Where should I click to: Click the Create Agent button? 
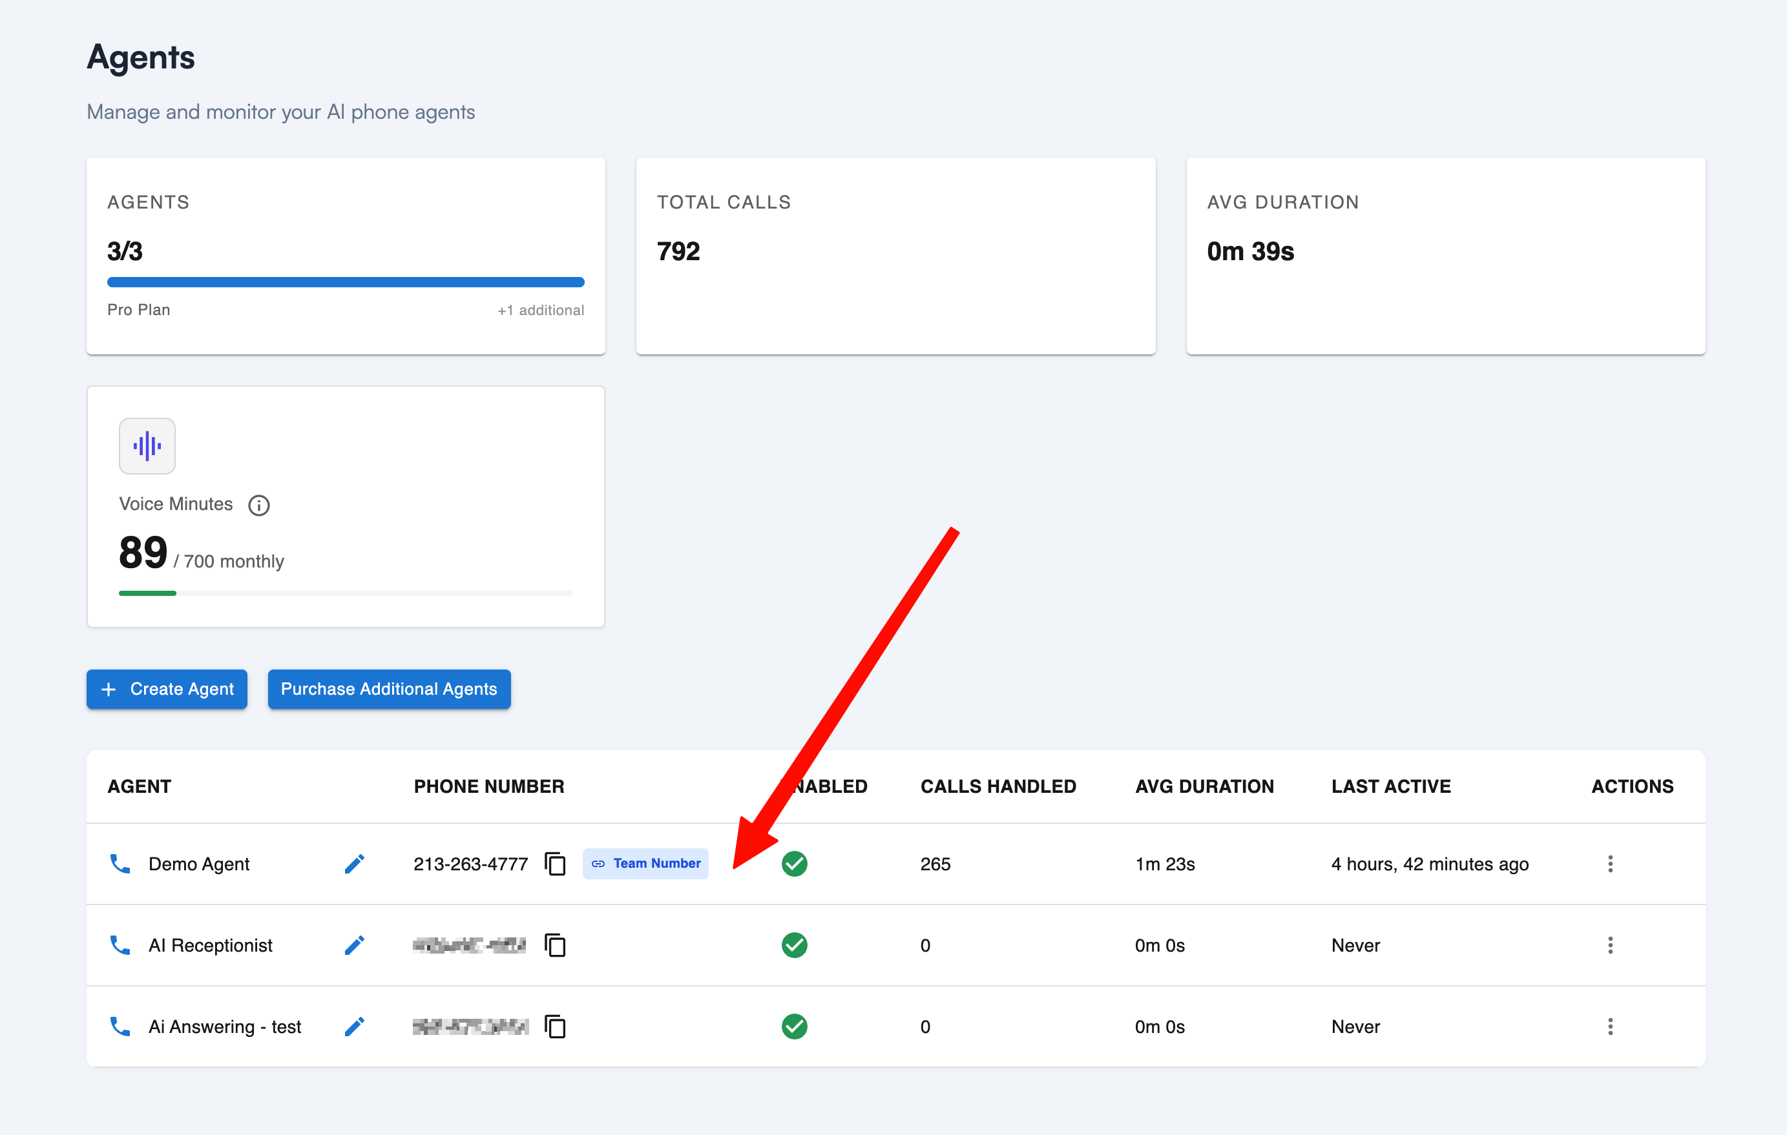pos(167,689)
